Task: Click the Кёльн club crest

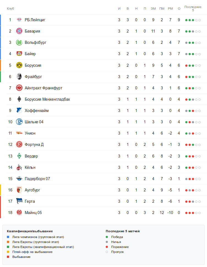Action: (x=19, y=167)
